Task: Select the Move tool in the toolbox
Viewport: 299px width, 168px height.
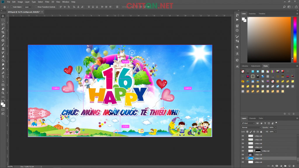Action: click(x=3, y=16)
